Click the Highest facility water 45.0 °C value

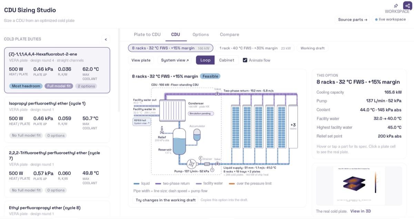pos(394,127)
